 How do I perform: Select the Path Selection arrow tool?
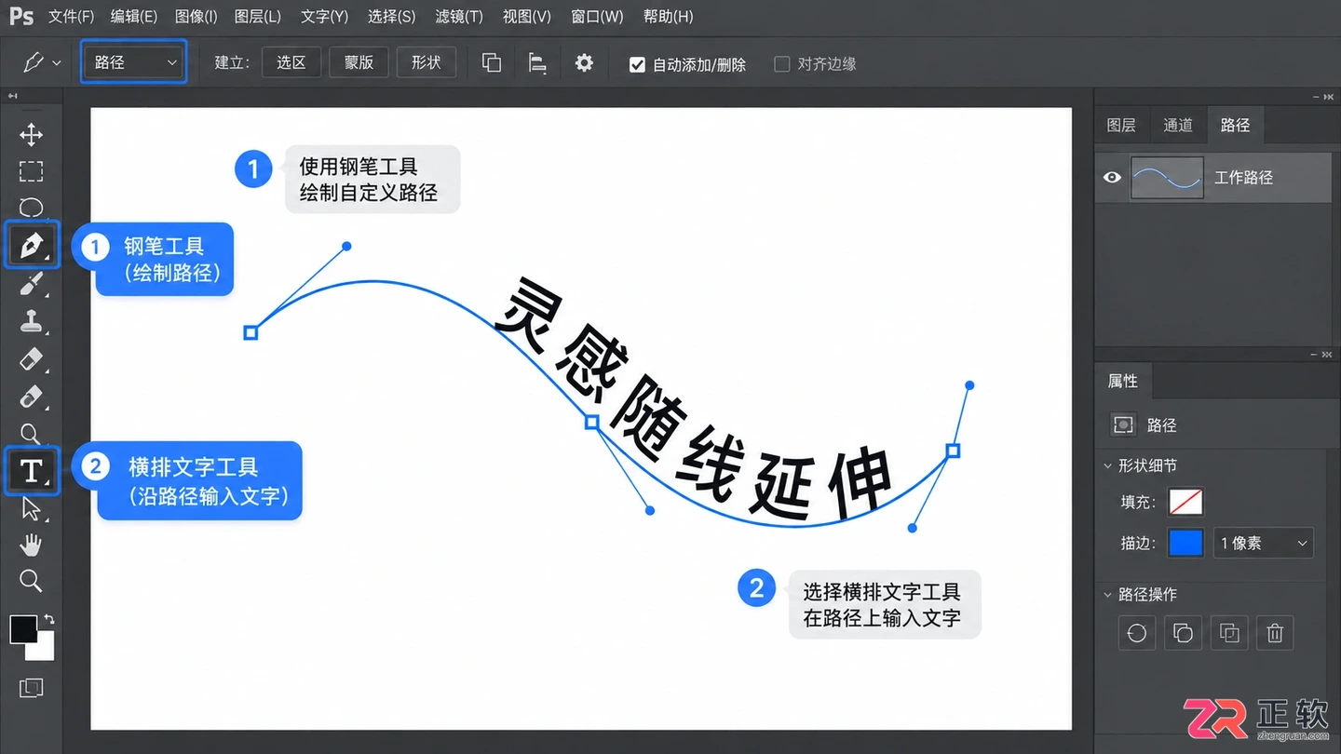click(32, 508)
